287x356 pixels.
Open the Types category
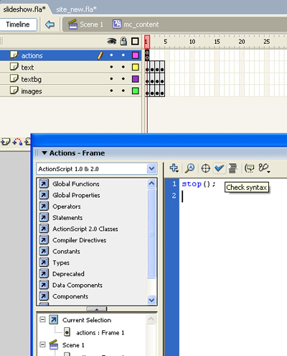[x=61, y=263]
